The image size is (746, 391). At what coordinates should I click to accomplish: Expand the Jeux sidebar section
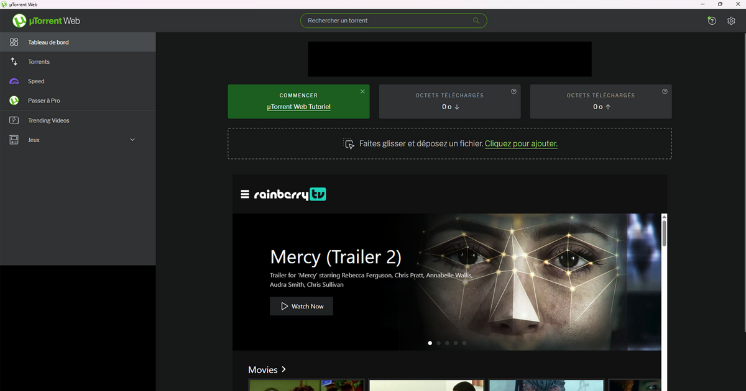pos(132,140)
